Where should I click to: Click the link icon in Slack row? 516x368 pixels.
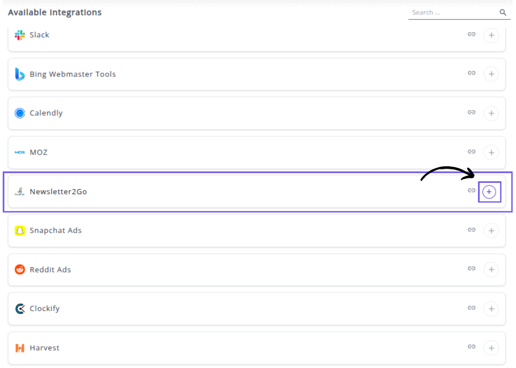tap(471, 34)
